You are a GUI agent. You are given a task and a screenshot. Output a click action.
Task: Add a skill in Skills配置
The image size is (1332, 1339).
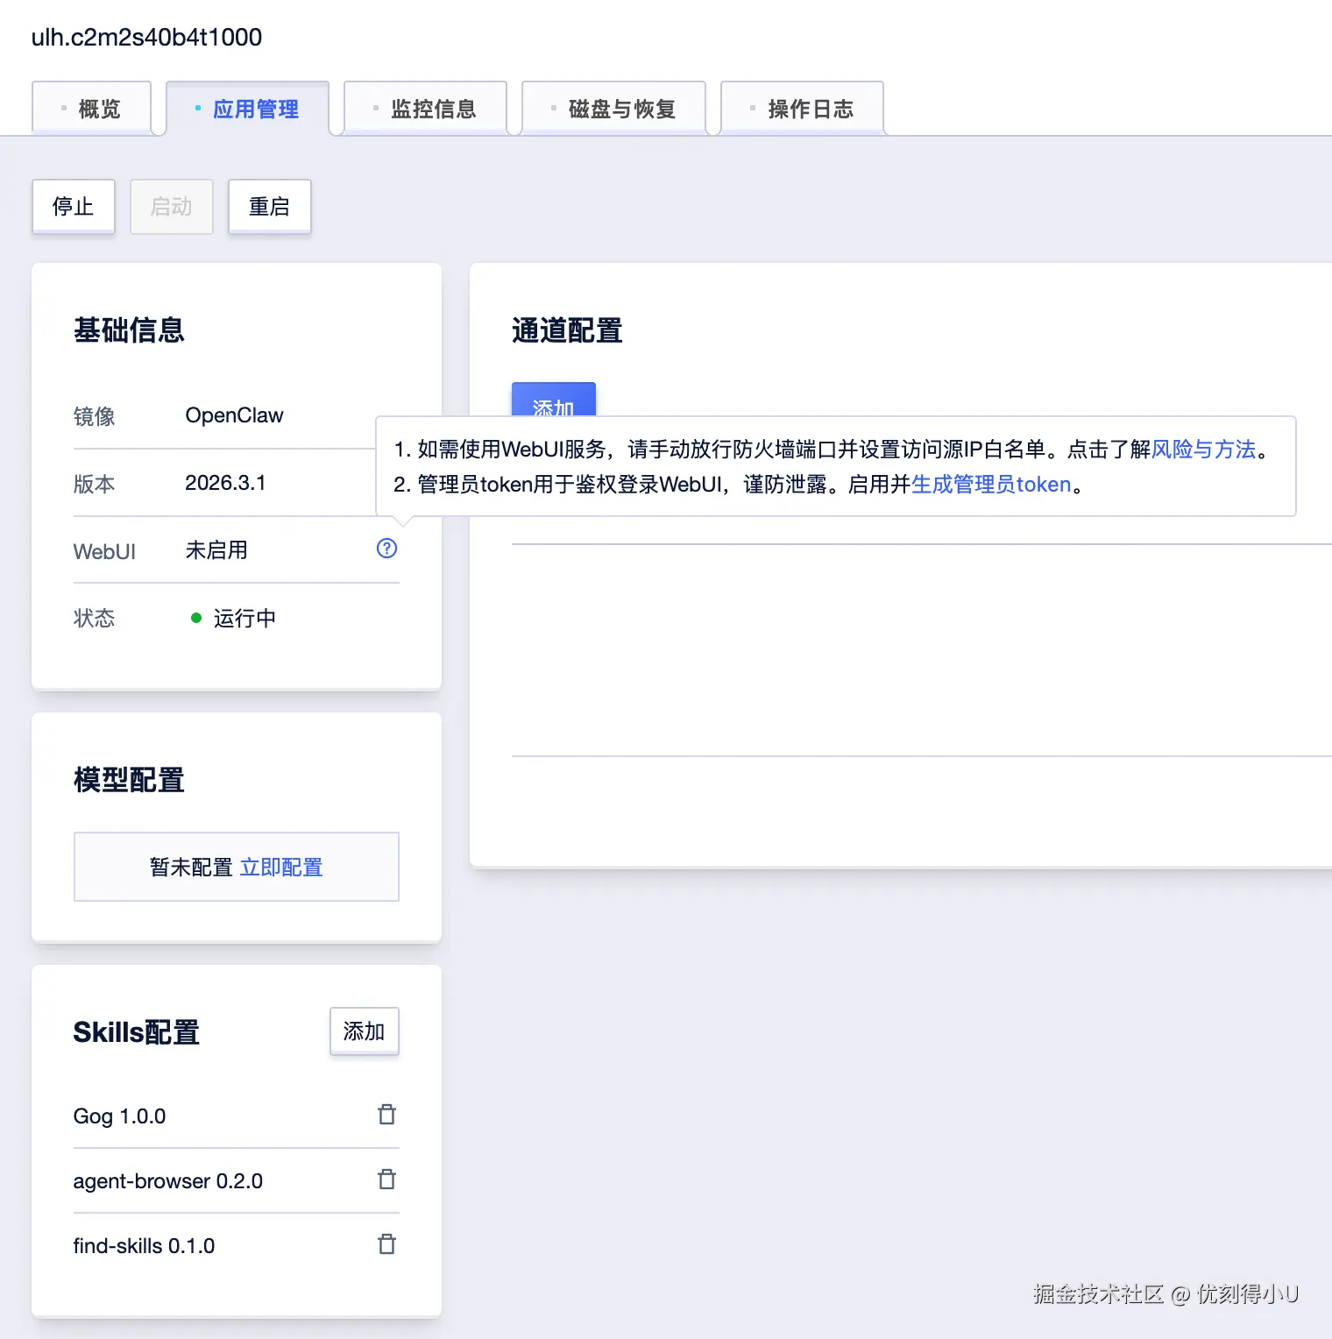(365, 1031)
